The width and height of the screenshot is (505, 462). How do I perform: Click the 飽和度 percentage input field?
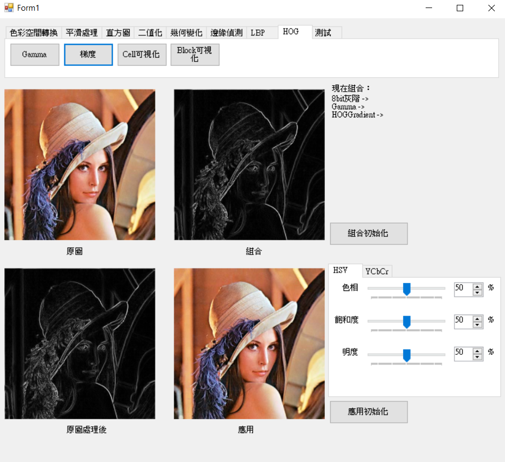point(464,321)
